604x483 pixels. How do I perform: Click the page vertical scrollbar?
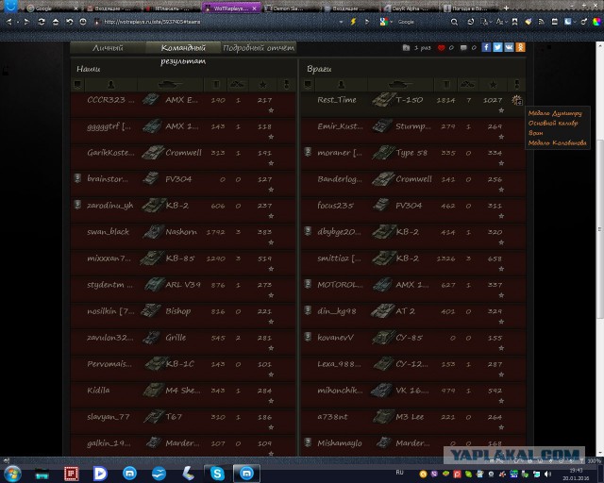[x=600, y=229]
